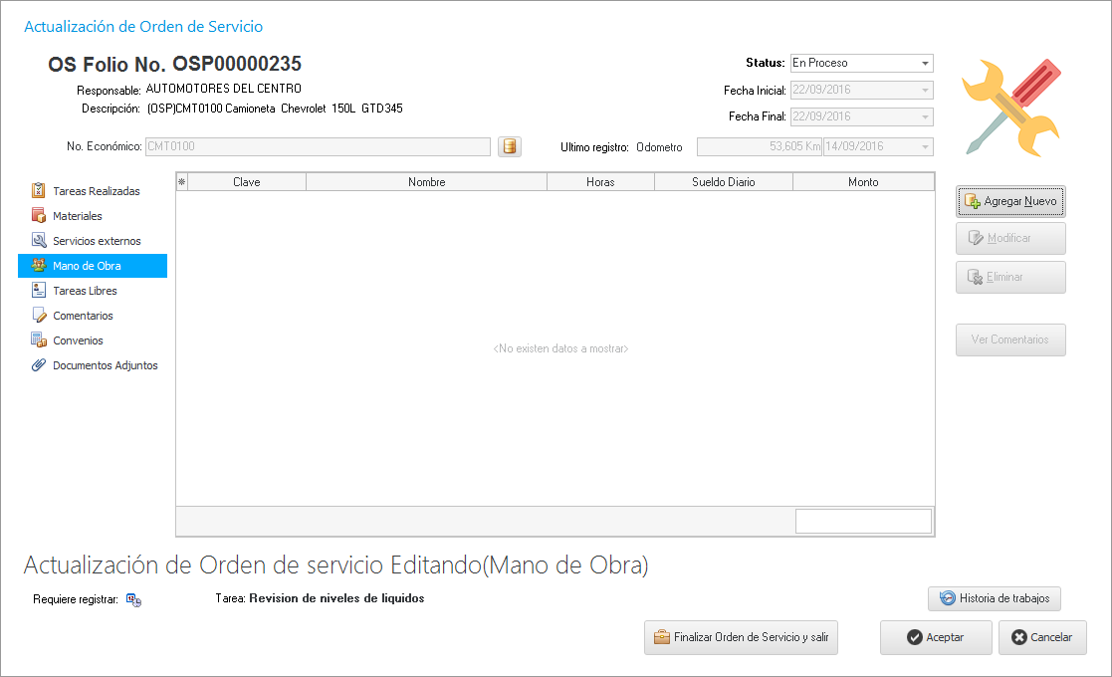Viewport: 1112px width, 677px height.
Task: Go to Convenios section
Action: click(x=78, y=340)
